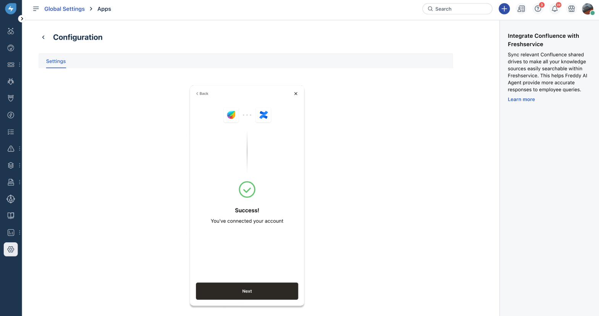Go back using chevron beside Configuration
Viewport: 599px width, 316px height.
[44, 37]
